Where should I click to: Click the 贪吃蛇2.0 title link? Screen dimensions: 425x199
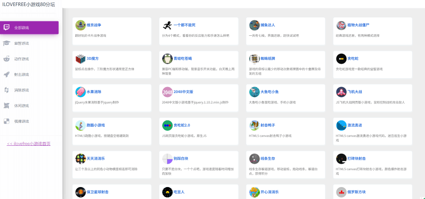pyautogui.click(x=182, y=125)
